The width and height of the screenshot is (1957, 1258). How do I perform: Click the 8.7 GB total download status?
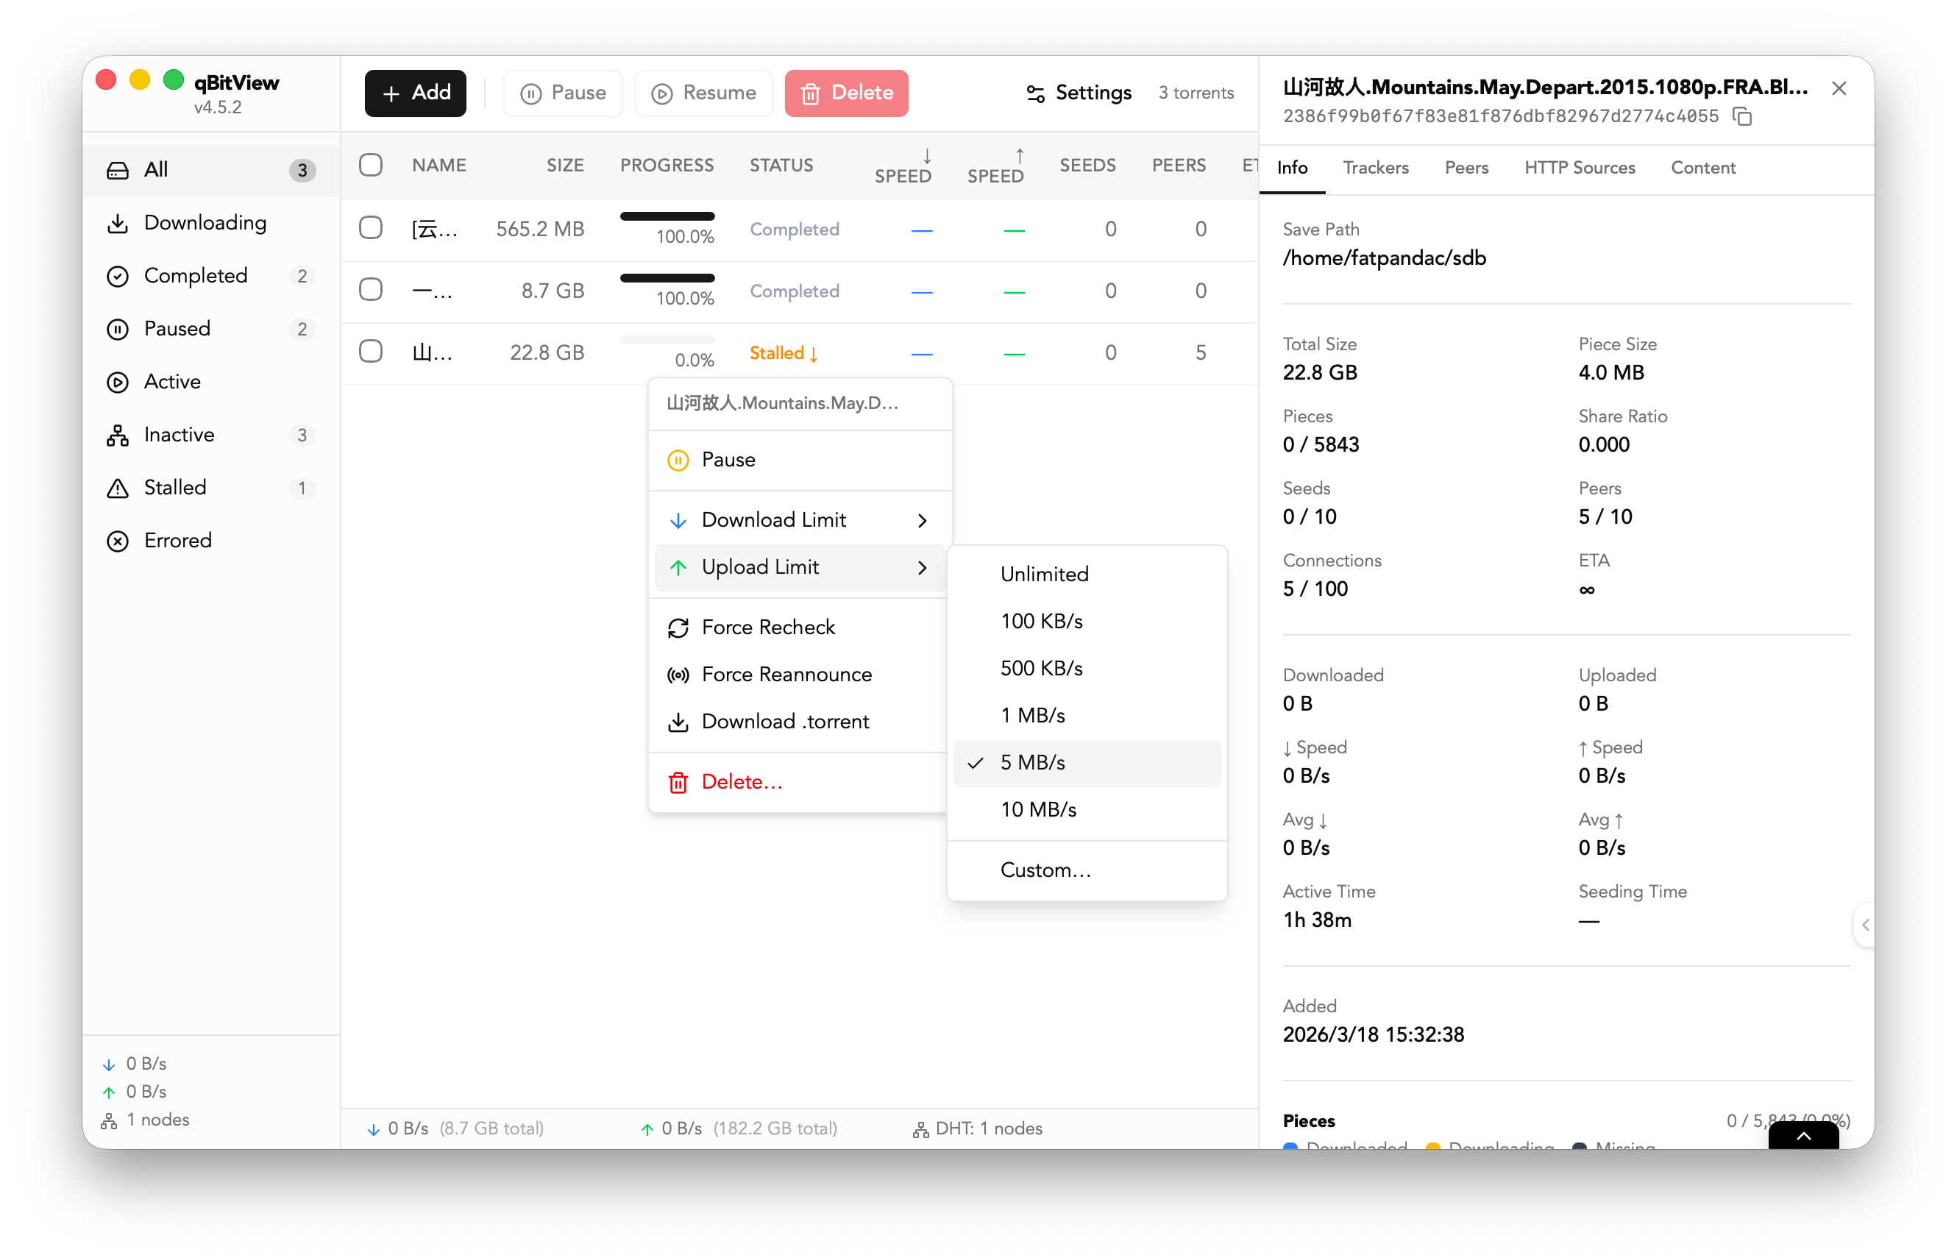click(x=491, y=1128)
